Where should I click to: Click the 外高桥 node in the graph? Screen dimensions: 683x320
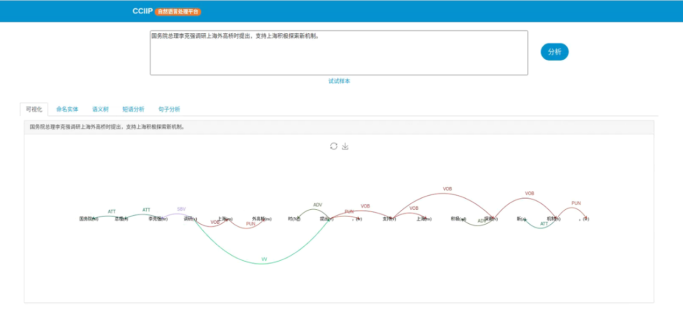coord(261,219)
